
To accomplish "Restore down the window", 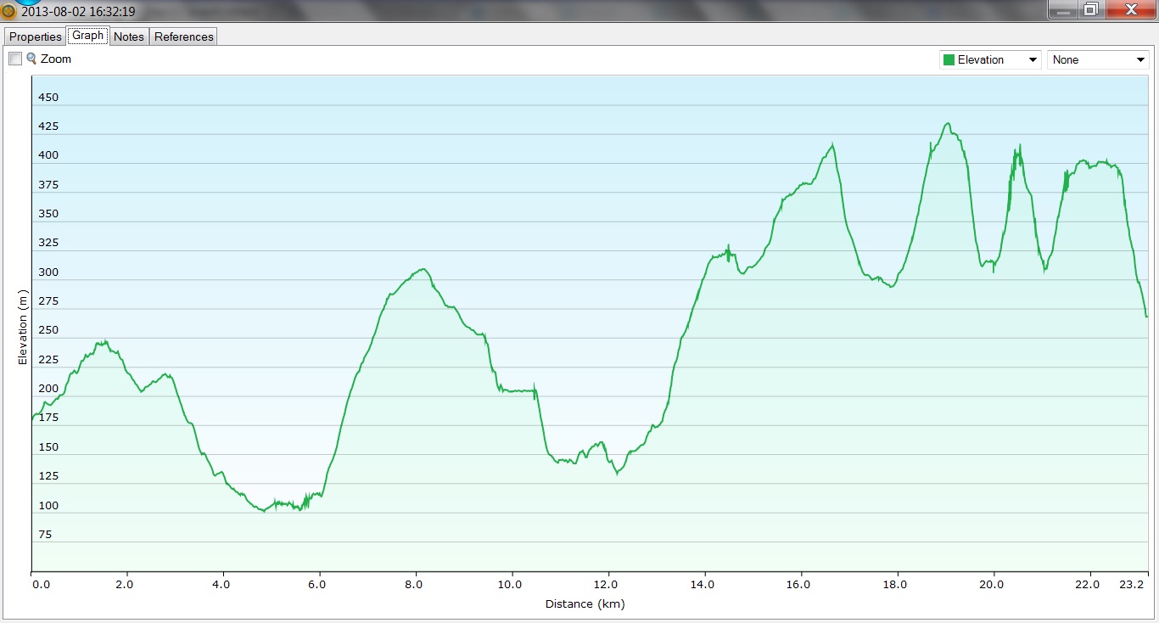I will coord(1091,10).
